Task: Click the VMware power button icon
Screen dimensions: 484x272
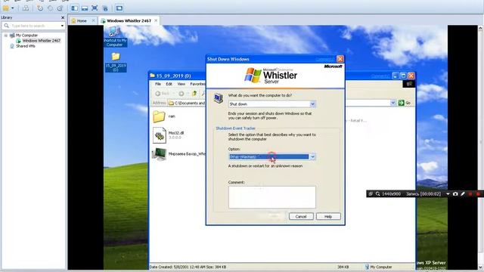Action: (x=5, y=8)
